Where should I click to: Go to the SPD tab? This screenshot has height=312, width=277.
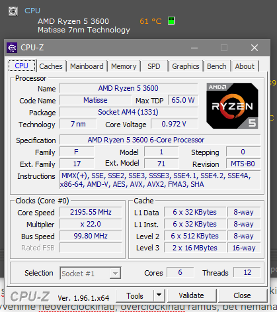coord(154,66)
